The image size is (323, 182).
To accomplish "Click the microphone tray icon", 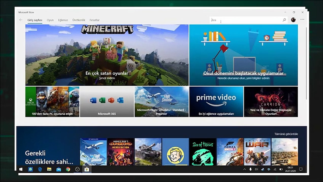I will point(250,169).
